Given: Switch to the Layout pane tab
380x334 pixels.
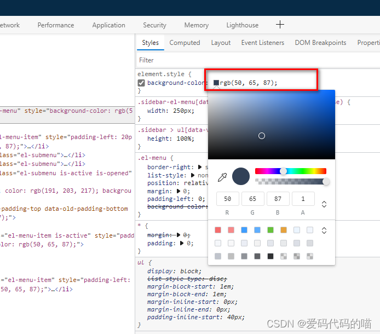Looking at the screenshot, I should (x=221, y=43).
